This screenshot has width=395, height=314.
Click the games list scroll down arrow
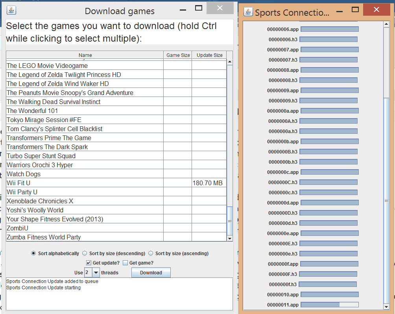229,238
